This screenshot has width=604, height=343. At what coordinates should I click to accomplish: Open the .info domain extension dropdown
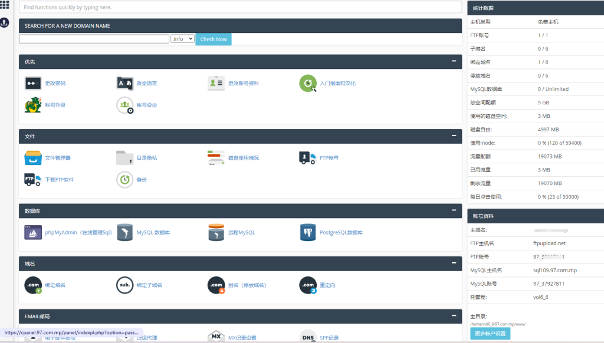182,39
